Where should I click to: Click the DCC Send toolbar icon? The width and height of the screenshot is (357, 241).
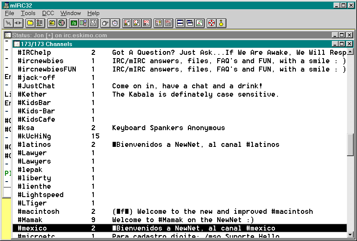(x=127, y=23)
